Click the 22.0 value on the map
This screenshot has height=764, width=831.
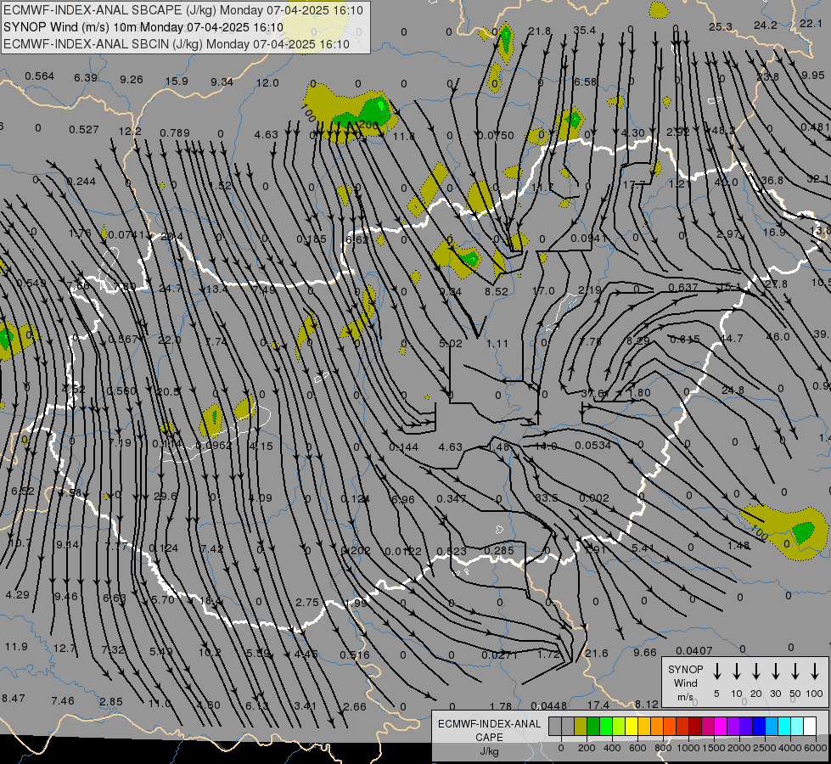pyautogui.click(x=169, y=340)
